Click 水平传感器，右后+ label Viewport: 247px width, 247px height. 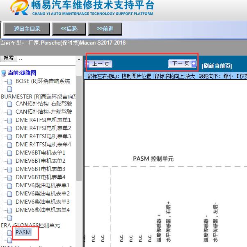(x=168, y=222)
